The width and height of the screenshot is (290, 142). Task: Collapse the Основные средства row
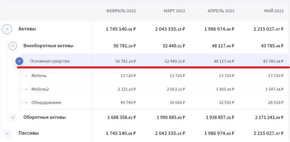[19, 61]
